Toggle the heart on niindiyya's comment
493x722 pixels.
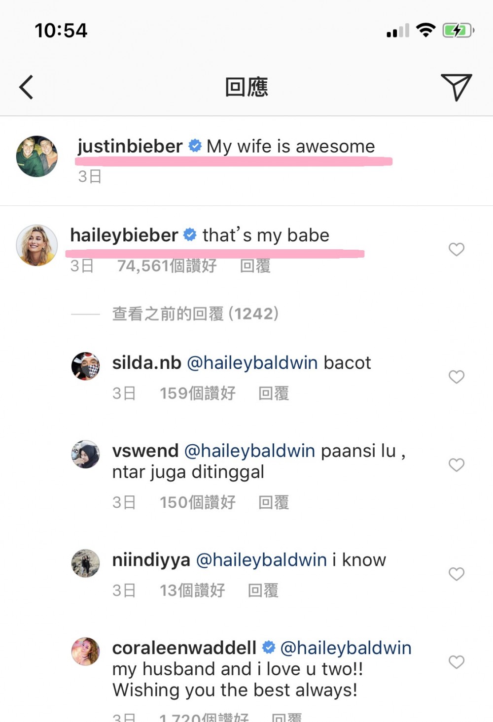457,574
